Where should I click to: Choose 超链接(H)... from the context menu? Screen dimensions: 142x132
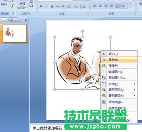(119, 102)
